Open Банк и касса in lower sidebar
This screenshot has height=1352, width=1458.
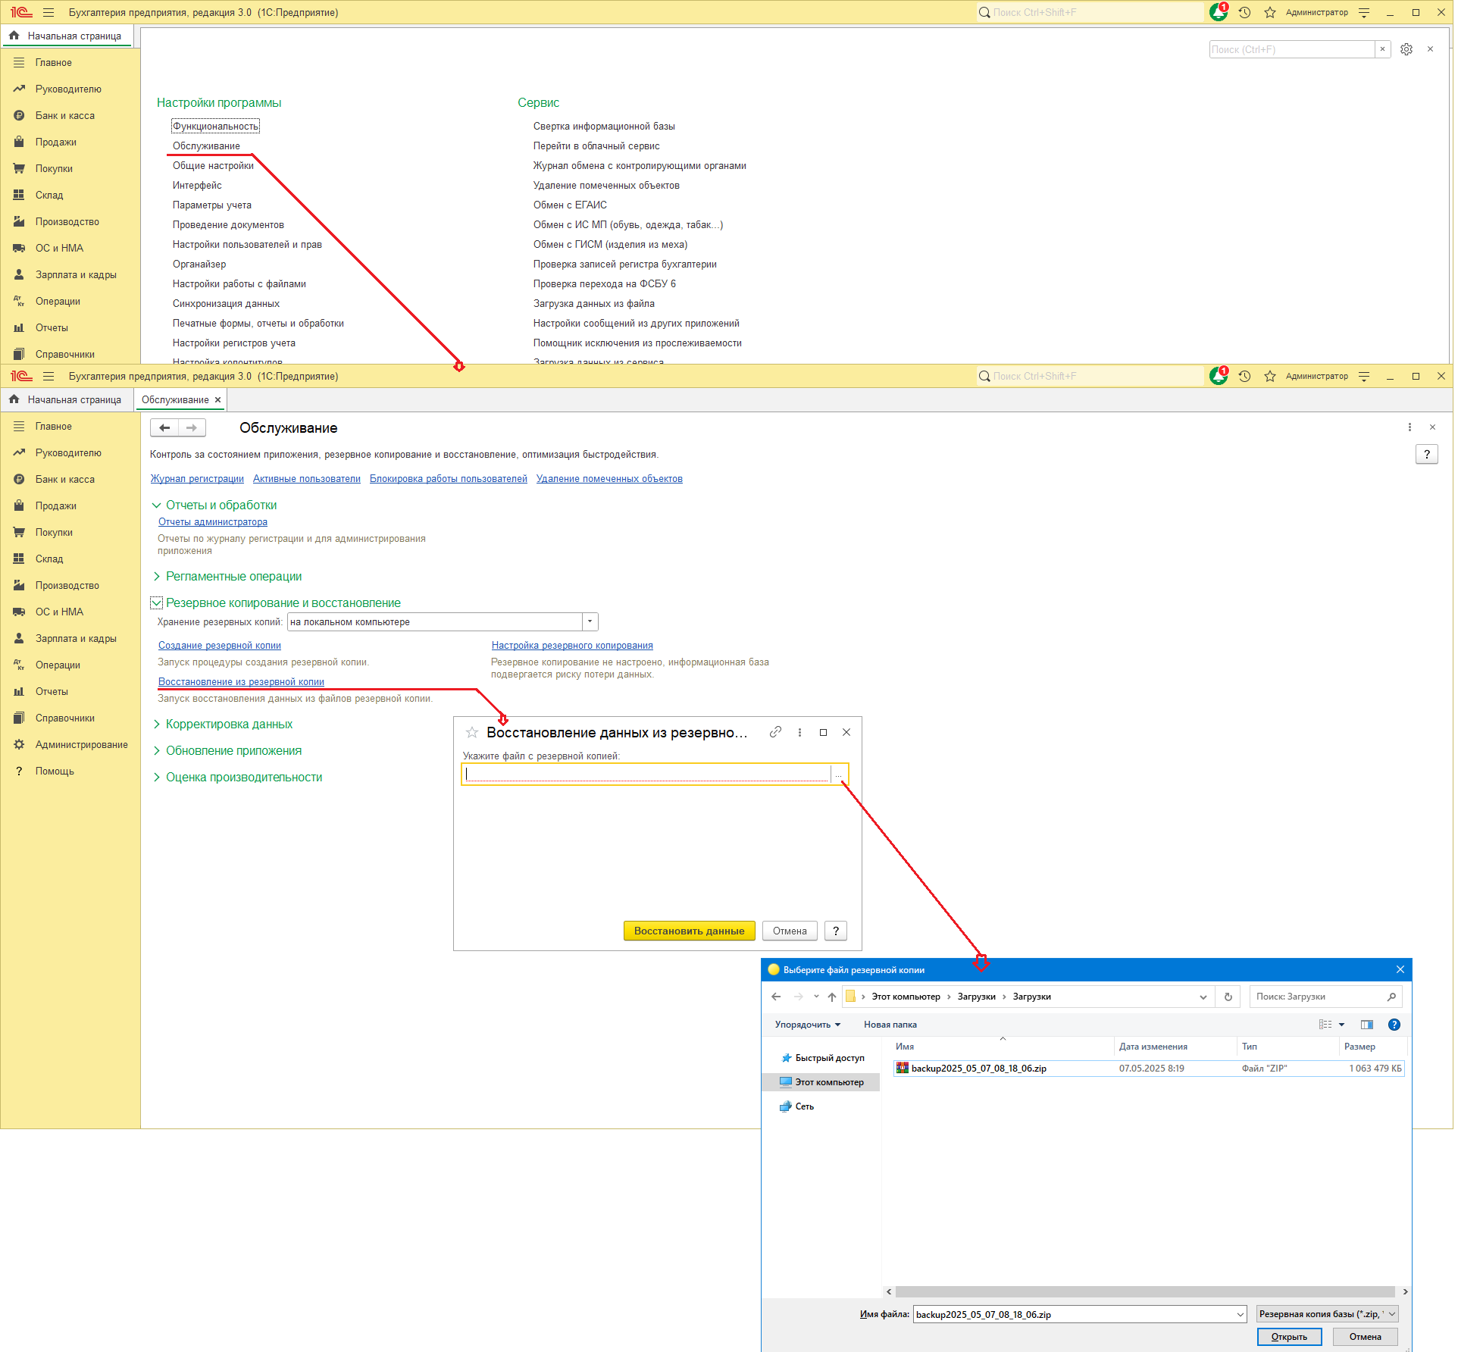(x=70, y=479)
